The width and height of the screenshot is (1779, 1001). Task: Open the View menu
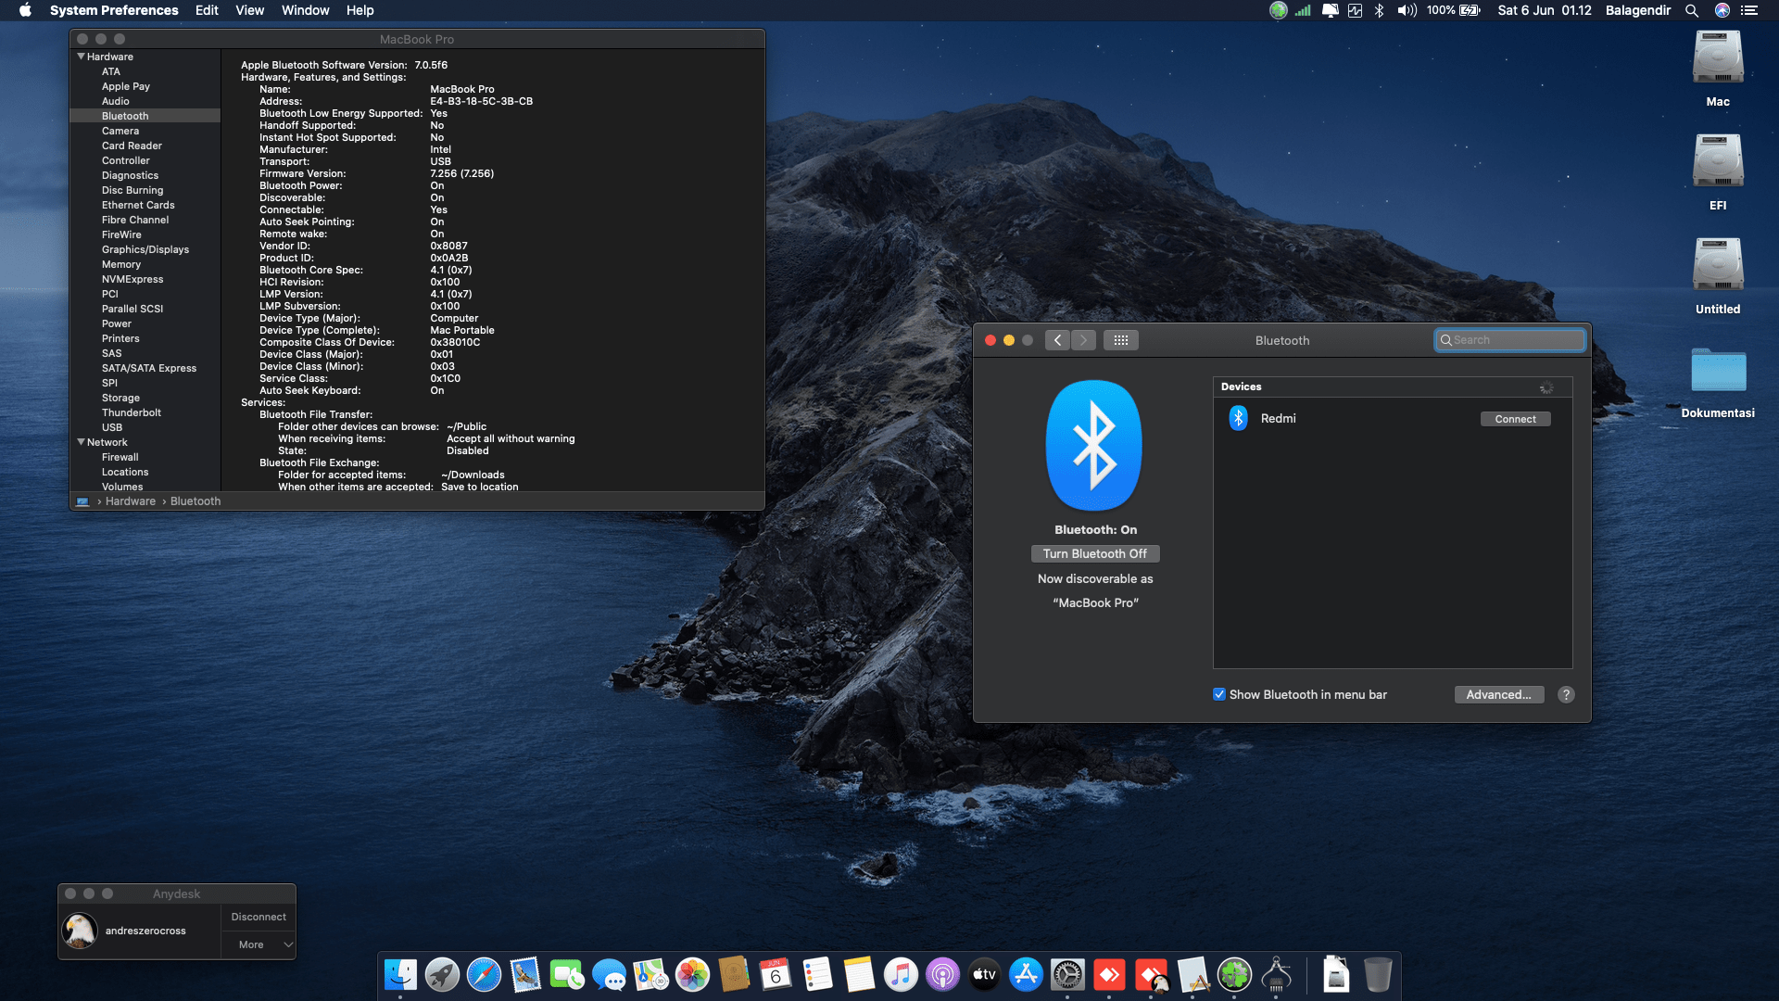(x=249, y=10)
